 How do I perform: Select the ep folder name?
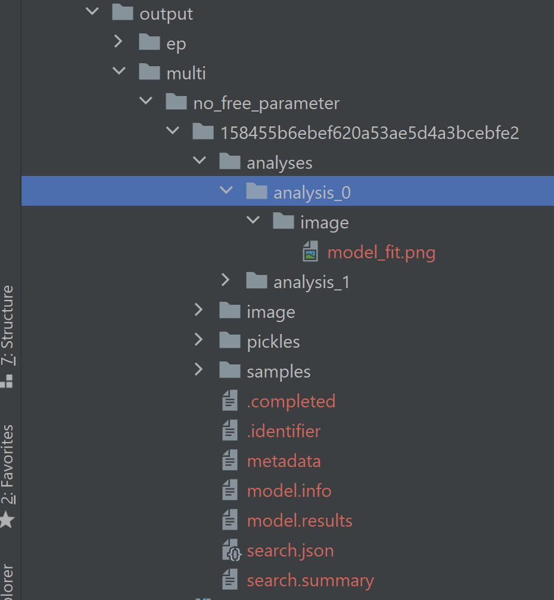(176, 44)
